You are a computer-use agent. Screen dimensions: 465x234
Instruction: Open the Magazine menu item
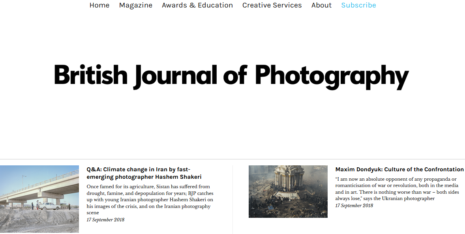(x=135, y=5)
